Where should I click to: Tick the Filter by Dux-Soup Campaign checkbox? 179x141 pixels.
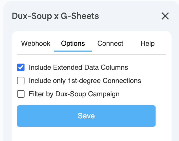[x=21, y=94]
